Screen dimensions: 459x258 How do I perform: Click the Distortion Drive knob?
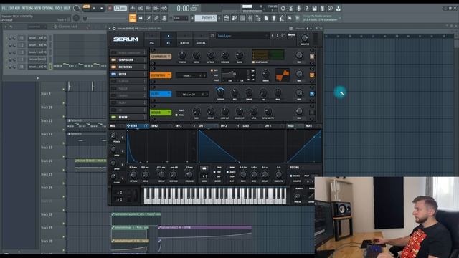(265, 74)
